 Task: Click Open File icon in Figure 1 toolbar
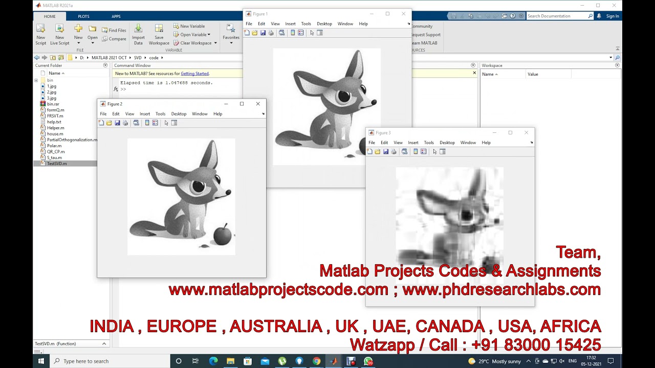255,33
